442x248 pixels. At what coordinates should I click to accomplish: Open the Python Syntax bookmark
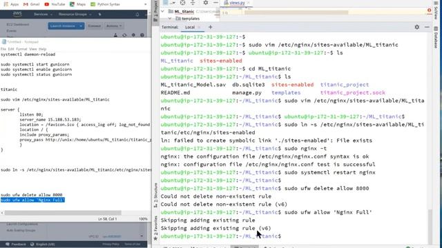pyautogui.click(x=105, y=4)
